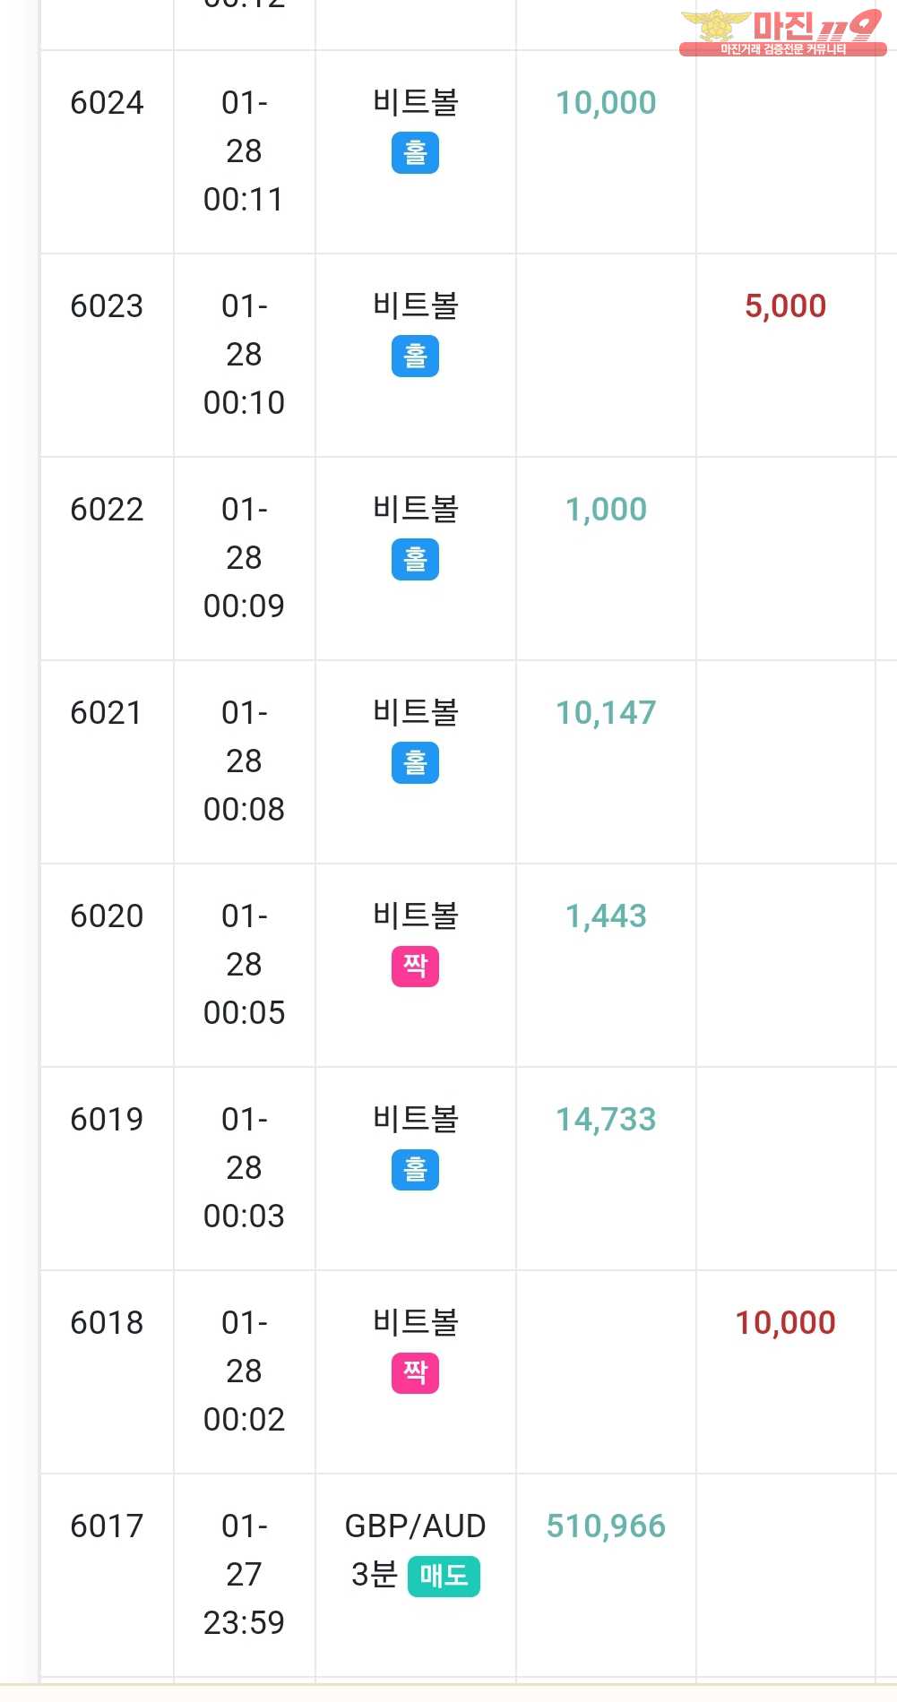Click the blue 홀 badge in row 6021

pos(415,762)
